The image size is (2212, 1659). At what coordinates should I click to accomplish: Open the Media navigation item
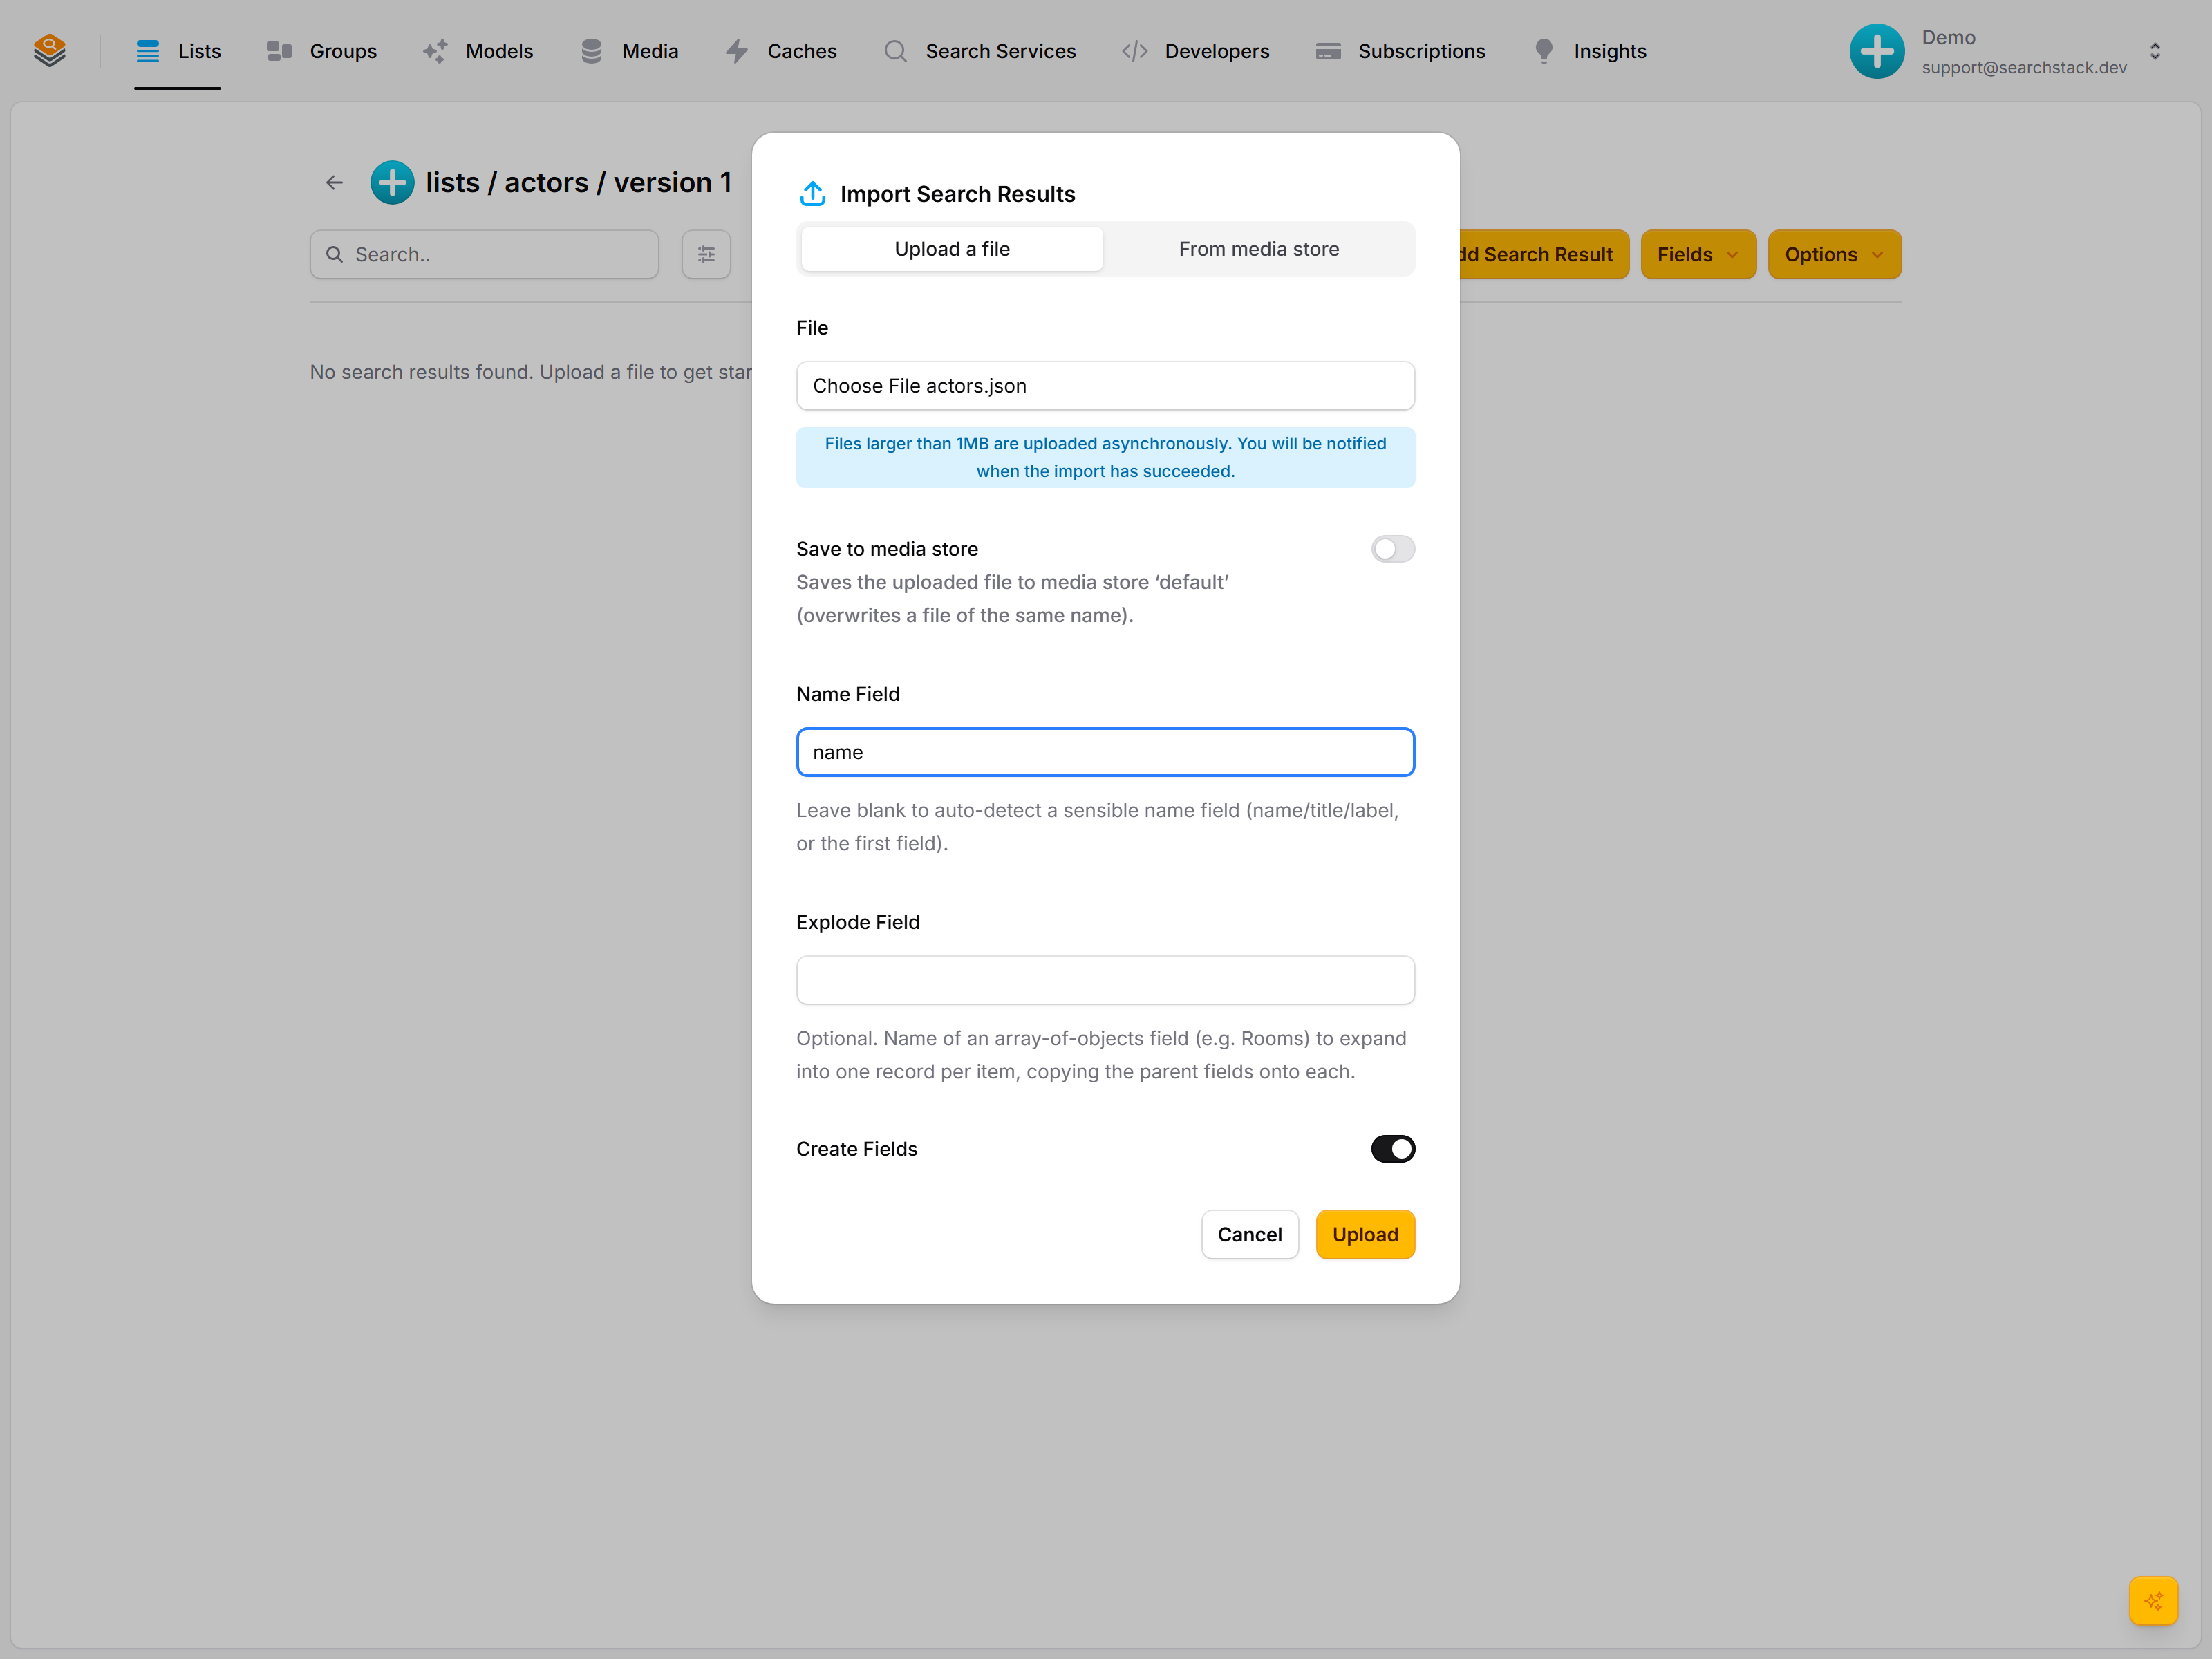click(x=629, y=51)
